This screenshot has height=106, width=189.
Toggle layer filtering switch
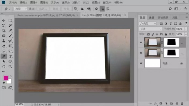[x=186, y=24]
